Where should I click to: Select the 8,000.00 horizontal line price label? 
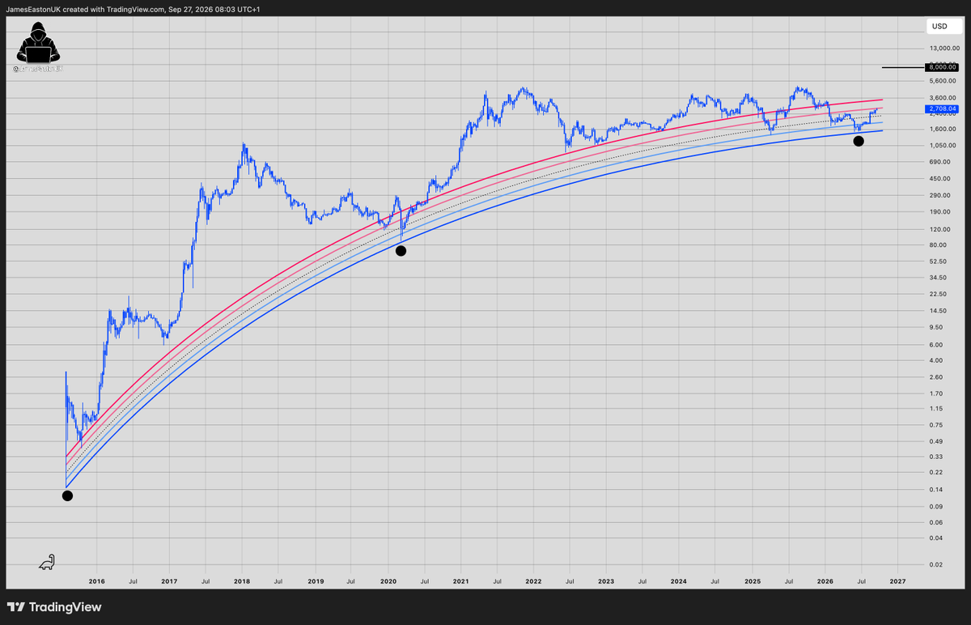coord(942,68)
